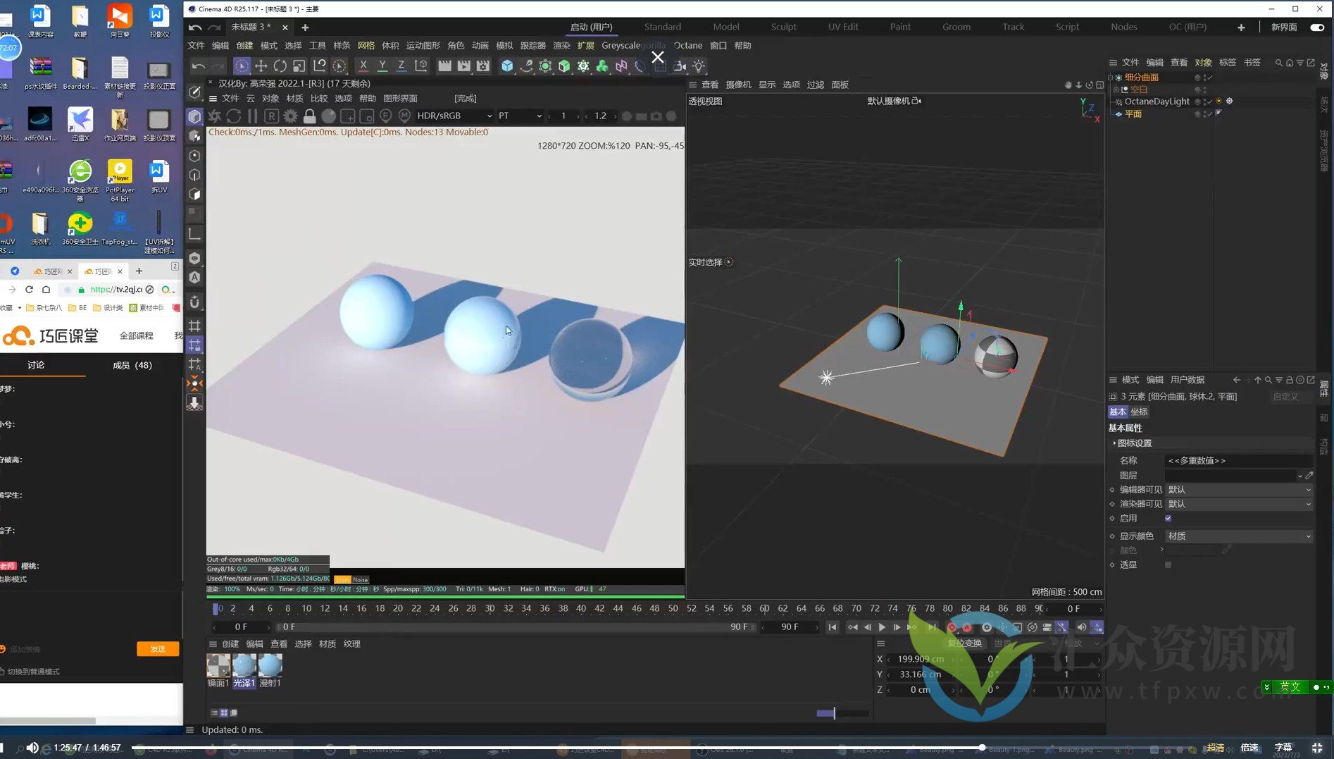The height and width of the screenshot is (759, 1334).
Task: Select the Move tool in the toolbar
Action: click(x=262, y=66)
